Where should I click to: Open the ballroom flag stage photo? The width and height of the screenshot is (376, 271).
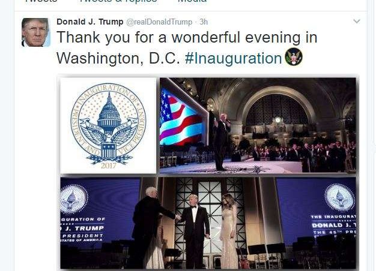pos(258,125)
